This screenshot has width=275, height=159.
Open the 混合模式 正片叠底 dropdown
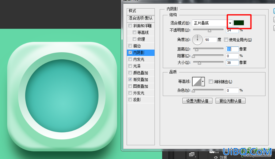[x=212, y=23]
